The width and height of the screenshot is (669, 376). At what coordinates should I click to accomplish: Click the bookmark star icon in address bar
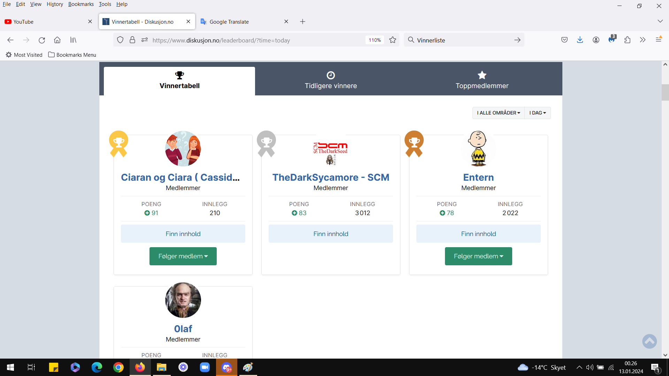(x=393, y=40)
